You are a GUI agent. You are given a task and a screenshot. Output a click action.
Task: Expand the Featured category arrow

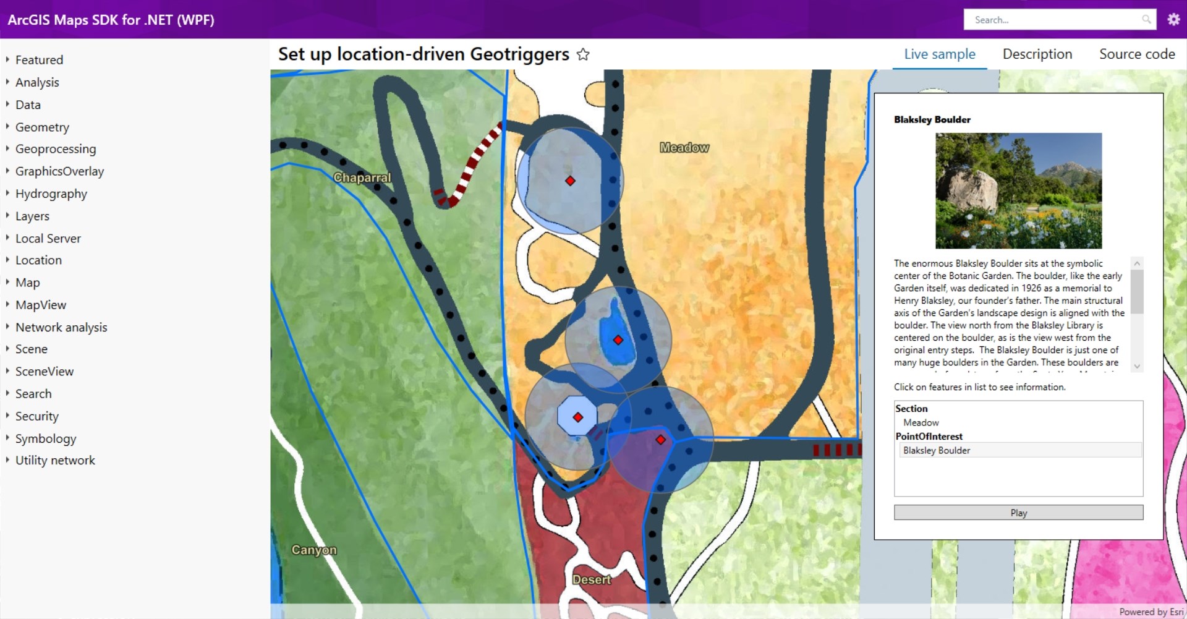point(7,59)
